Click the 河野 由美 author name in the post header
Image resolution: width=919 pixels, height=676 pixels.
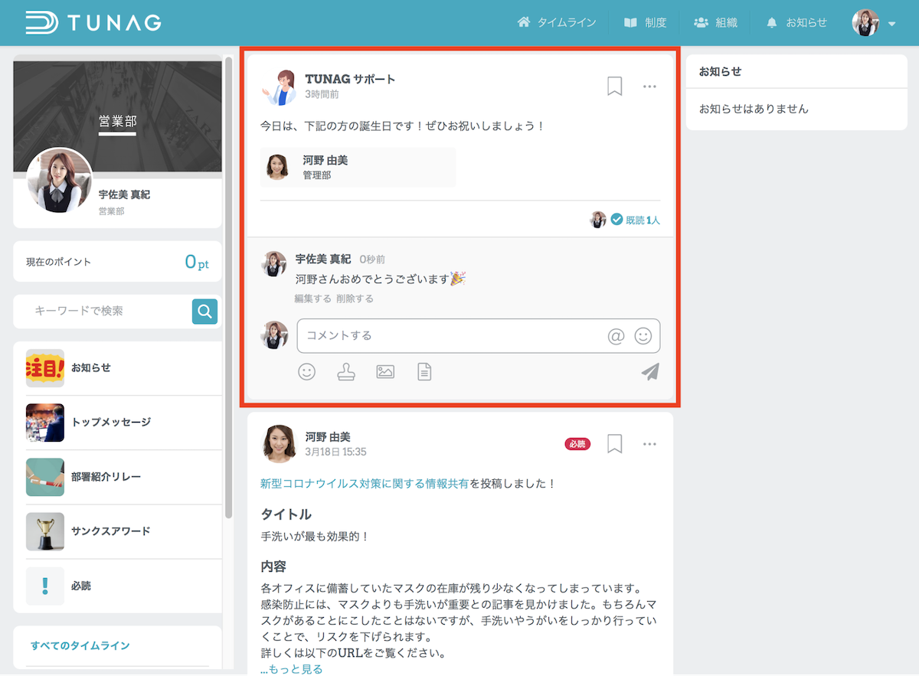tap(328, 437)
